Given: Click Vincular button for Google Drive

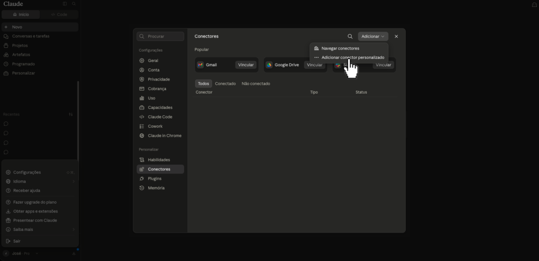Looking at the screenshot, I should pyautogui.click(x=315, y=65).
